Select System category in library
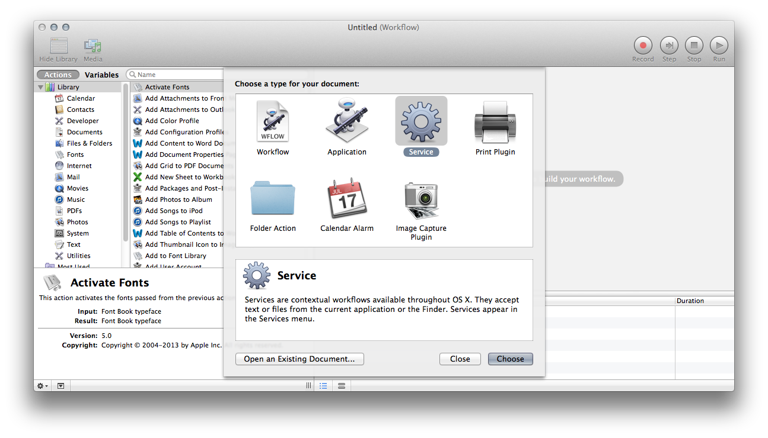This screenshot has width=768, height=438. click(78, 233)
